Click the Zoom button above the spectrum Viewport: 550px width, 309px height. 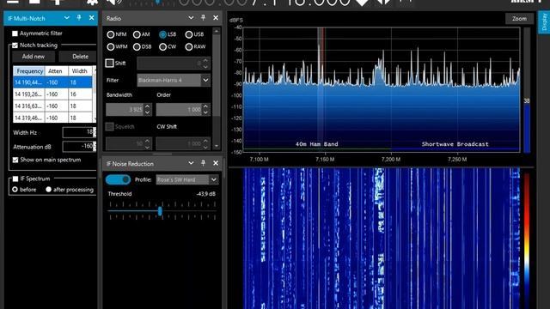[519, 19]
